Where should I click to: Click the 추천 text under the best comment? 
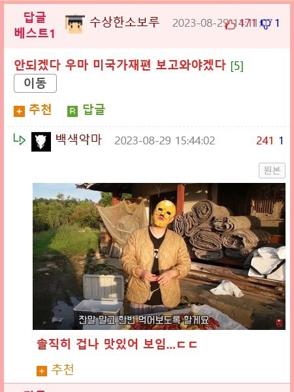click(x=41, y=110)
